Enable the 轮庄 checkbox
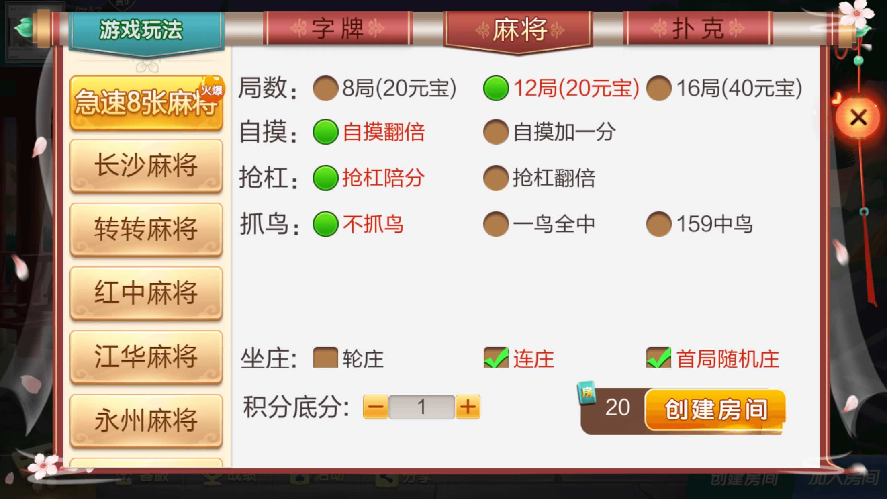887x499 pixels. (325, 358)
